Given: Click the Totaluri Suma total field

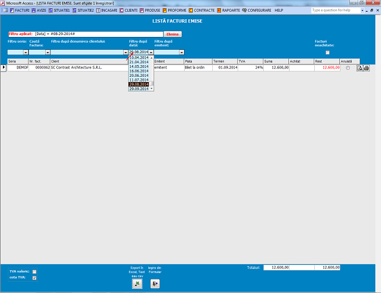Looking at the screenshot, I should (276, 267).
